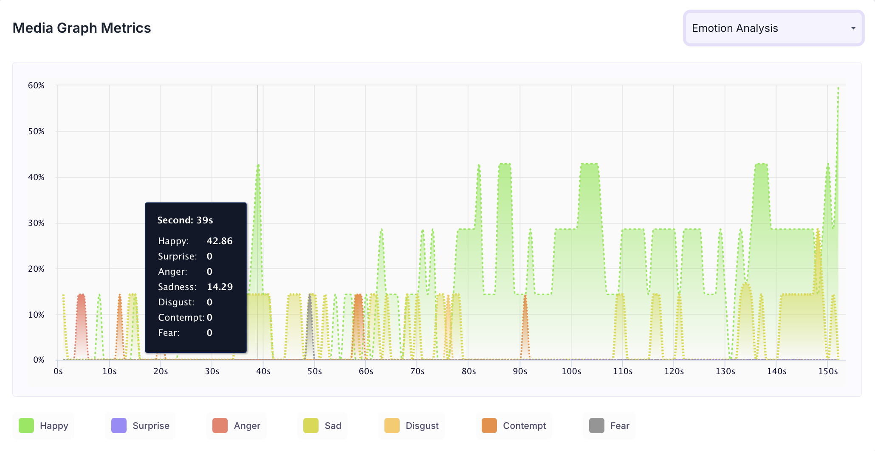Toggle the Anger legend item
This screenshot has height=451, width=875.
pos(236,426)
